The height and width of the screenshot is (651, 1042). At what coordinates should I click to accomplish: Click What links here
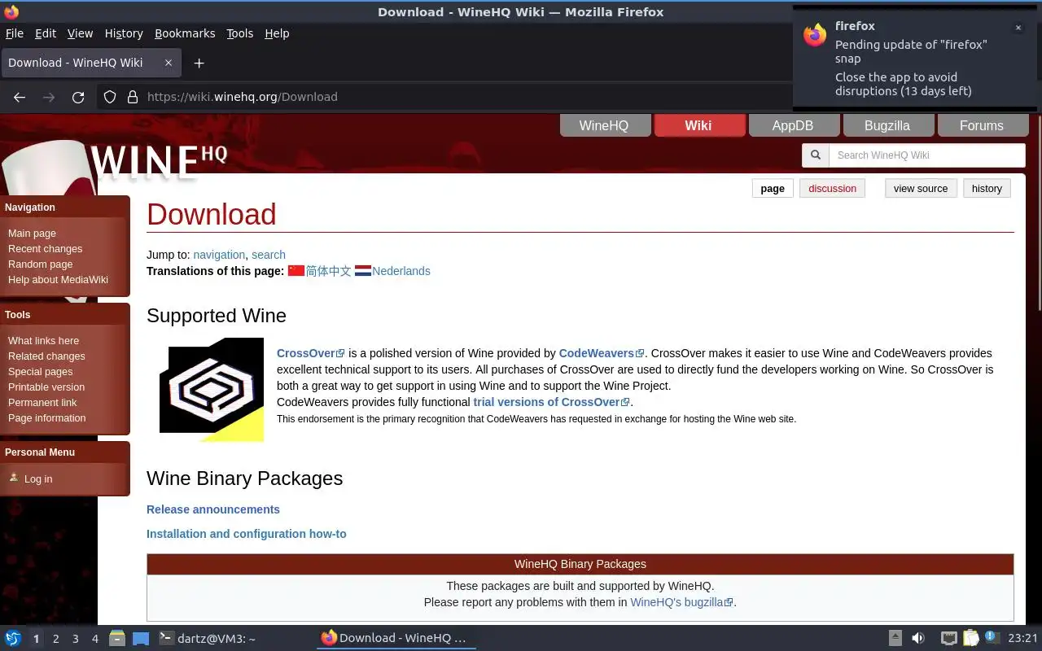(x=43, y=341)
